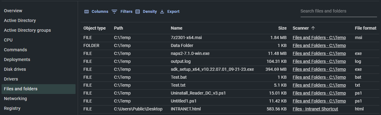381x115 pixels.
Task: Open the Networking section
Action: click(x=15, y=99)
